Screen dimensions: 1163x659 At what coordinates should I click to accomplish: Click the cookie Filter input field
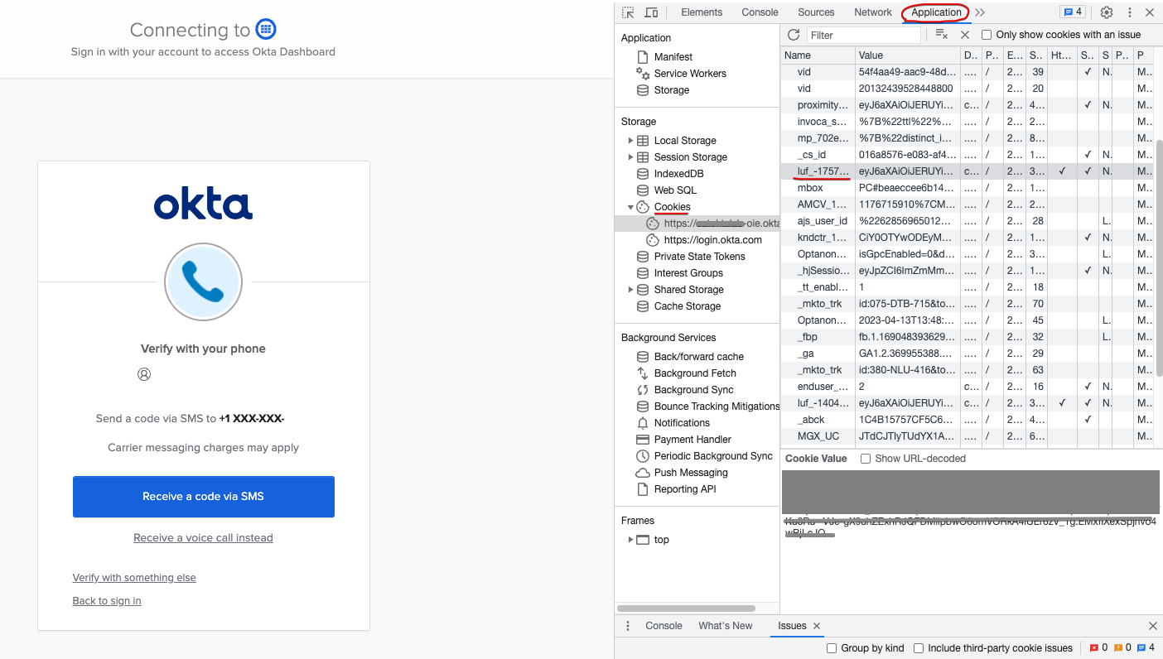point(861,35)
